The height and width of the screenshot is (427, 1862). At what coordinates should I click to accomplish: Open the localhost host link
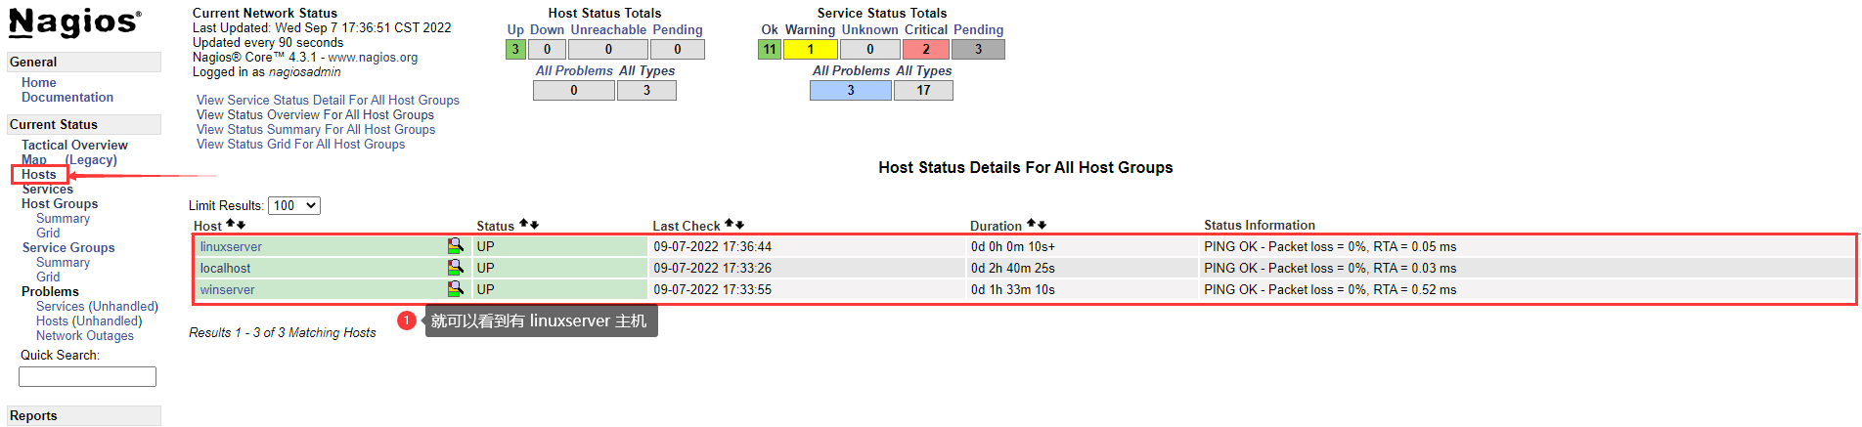pyautogui.click(x=225, y=268)
